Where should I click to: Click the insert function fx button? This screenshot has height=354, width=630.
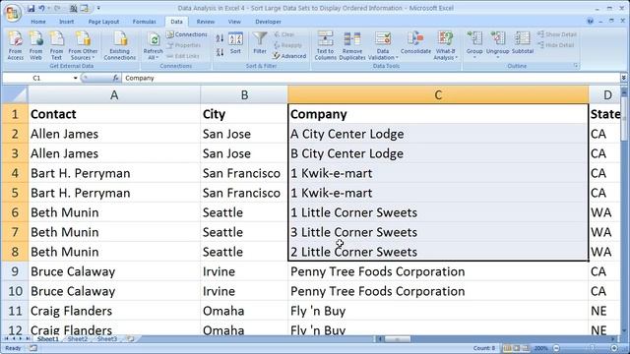(x=116, y=78)
